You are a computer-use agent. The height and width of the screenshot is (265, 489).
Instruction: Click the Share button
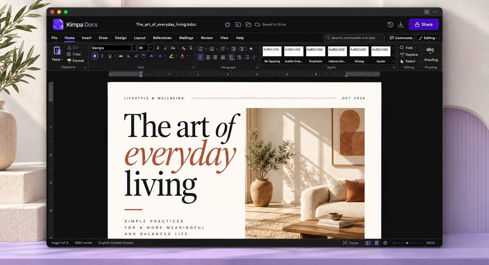click(x=424, y=25)
